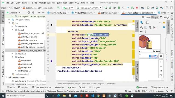Open SDK Manager icon in toolbar
The height and width of the screenshot is (98, 175).
[x=161, y=8]
